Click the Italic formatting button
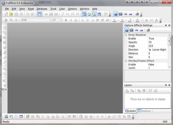The width and height of the screenshot is (173, 125). click(71, 20)
